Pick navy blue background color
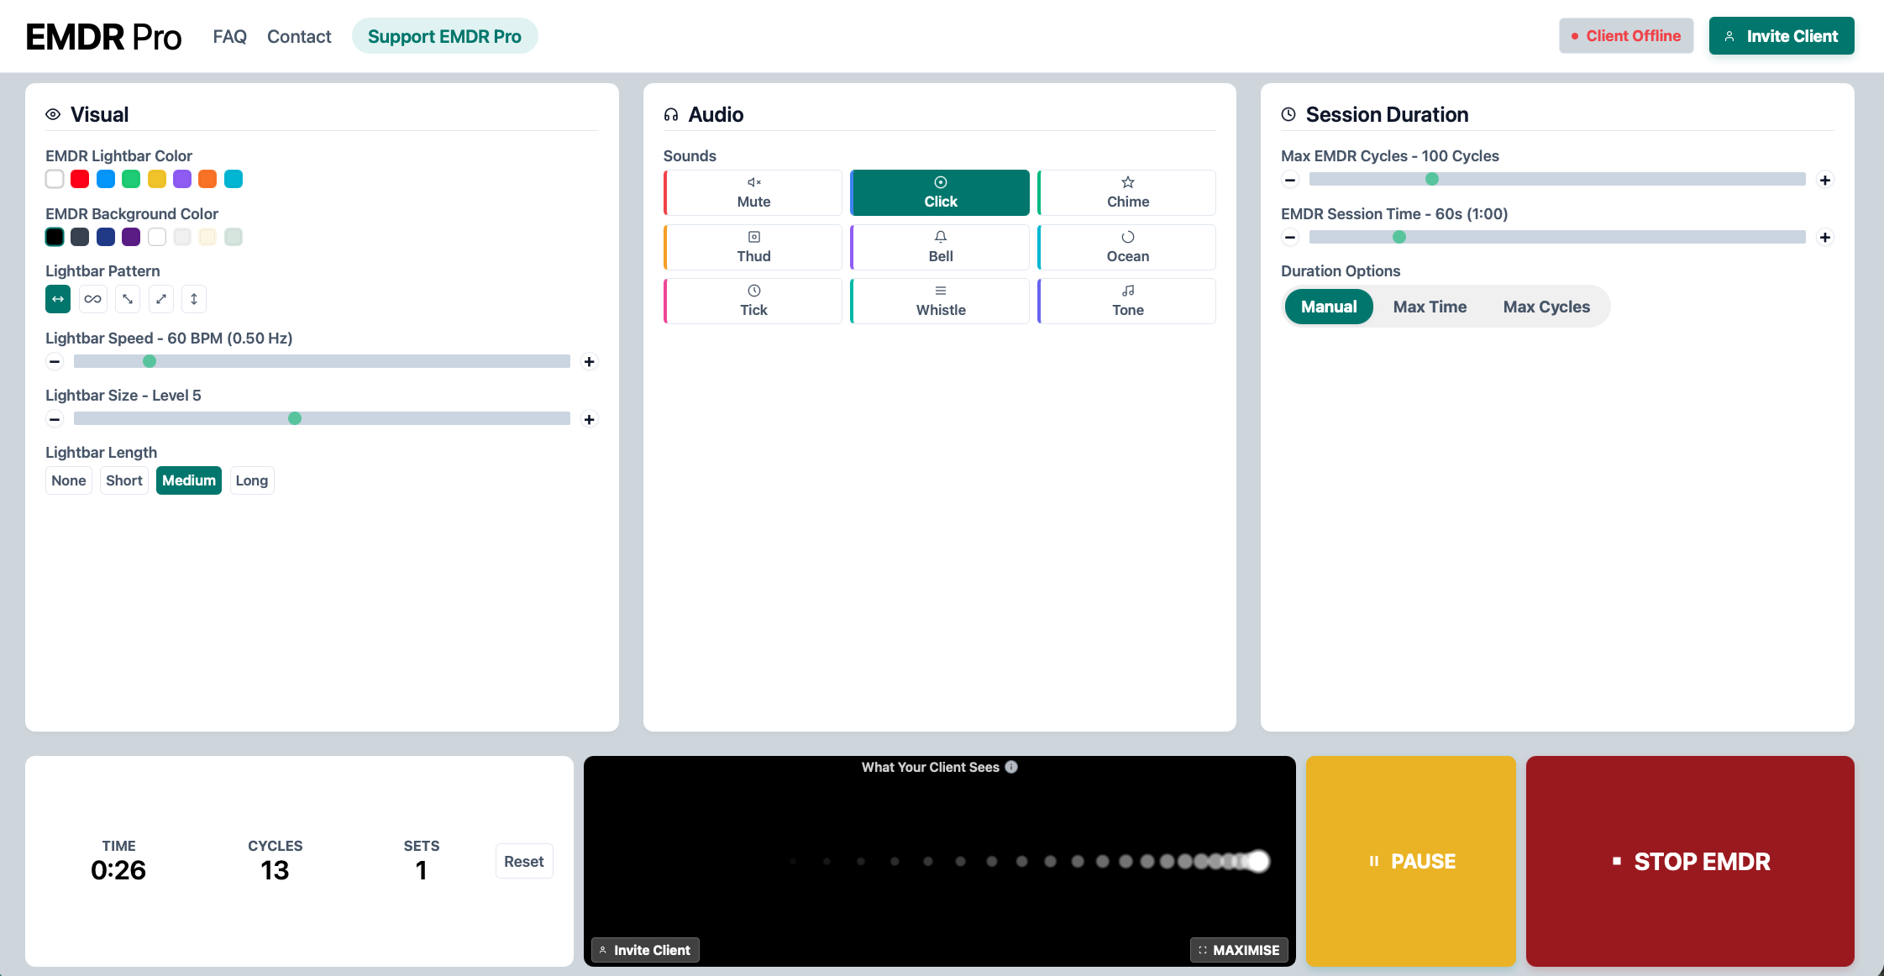Screen dimensions: 1884x976 tap(106, 237)
